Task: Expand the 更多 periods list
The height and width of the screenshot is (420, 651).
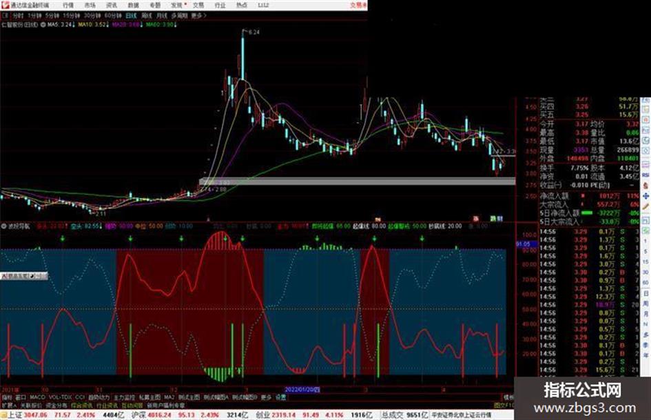Action: click(198, 15)
